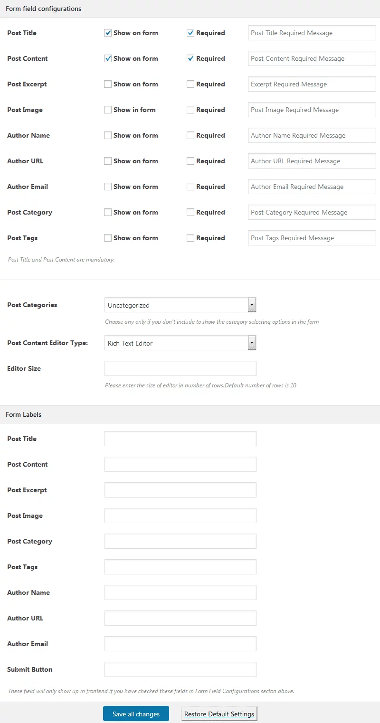The width and height of the screenshot is (380, 723).
Task: Click the Restore Default Settings link
Action: pyautogui.click(x=218, y=713)
